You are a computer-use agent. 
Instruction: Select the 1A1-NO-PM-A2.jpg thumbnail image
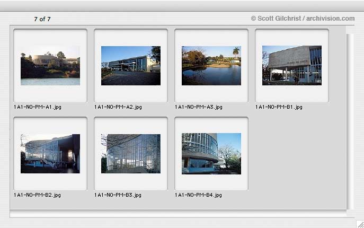[x=131, y=66]
